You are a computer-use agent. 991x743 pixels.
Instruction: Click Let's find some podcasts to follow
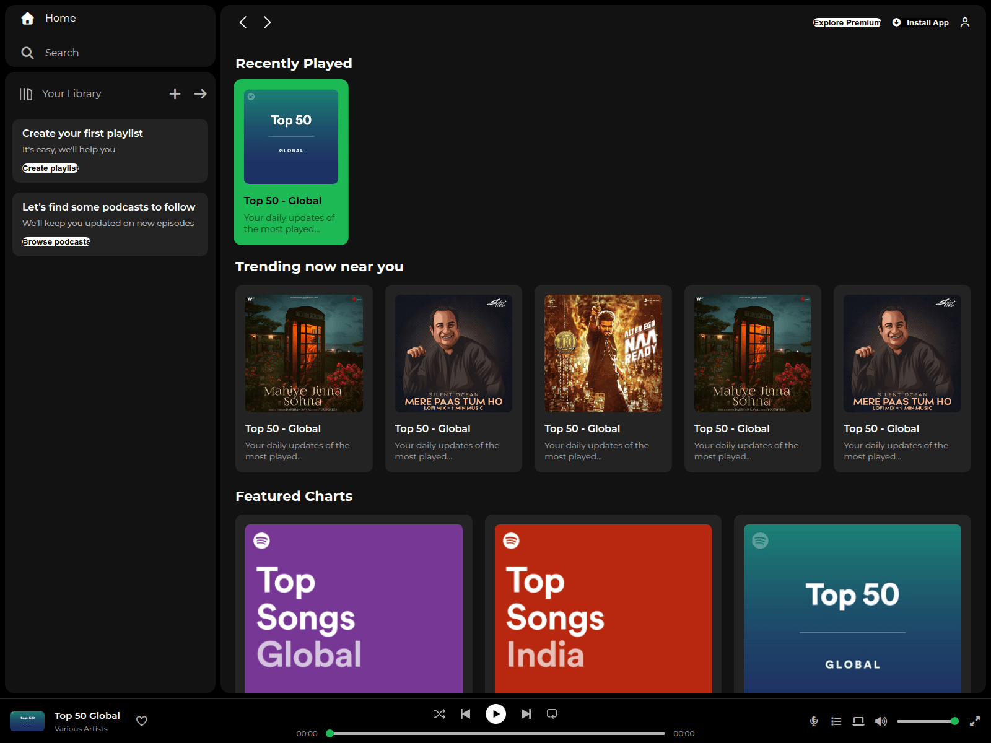click(x=109, y=207)
